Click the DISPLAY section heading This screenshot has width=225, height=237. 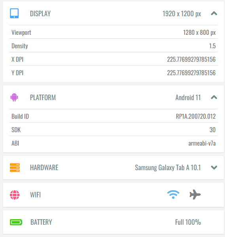[40, 13]
